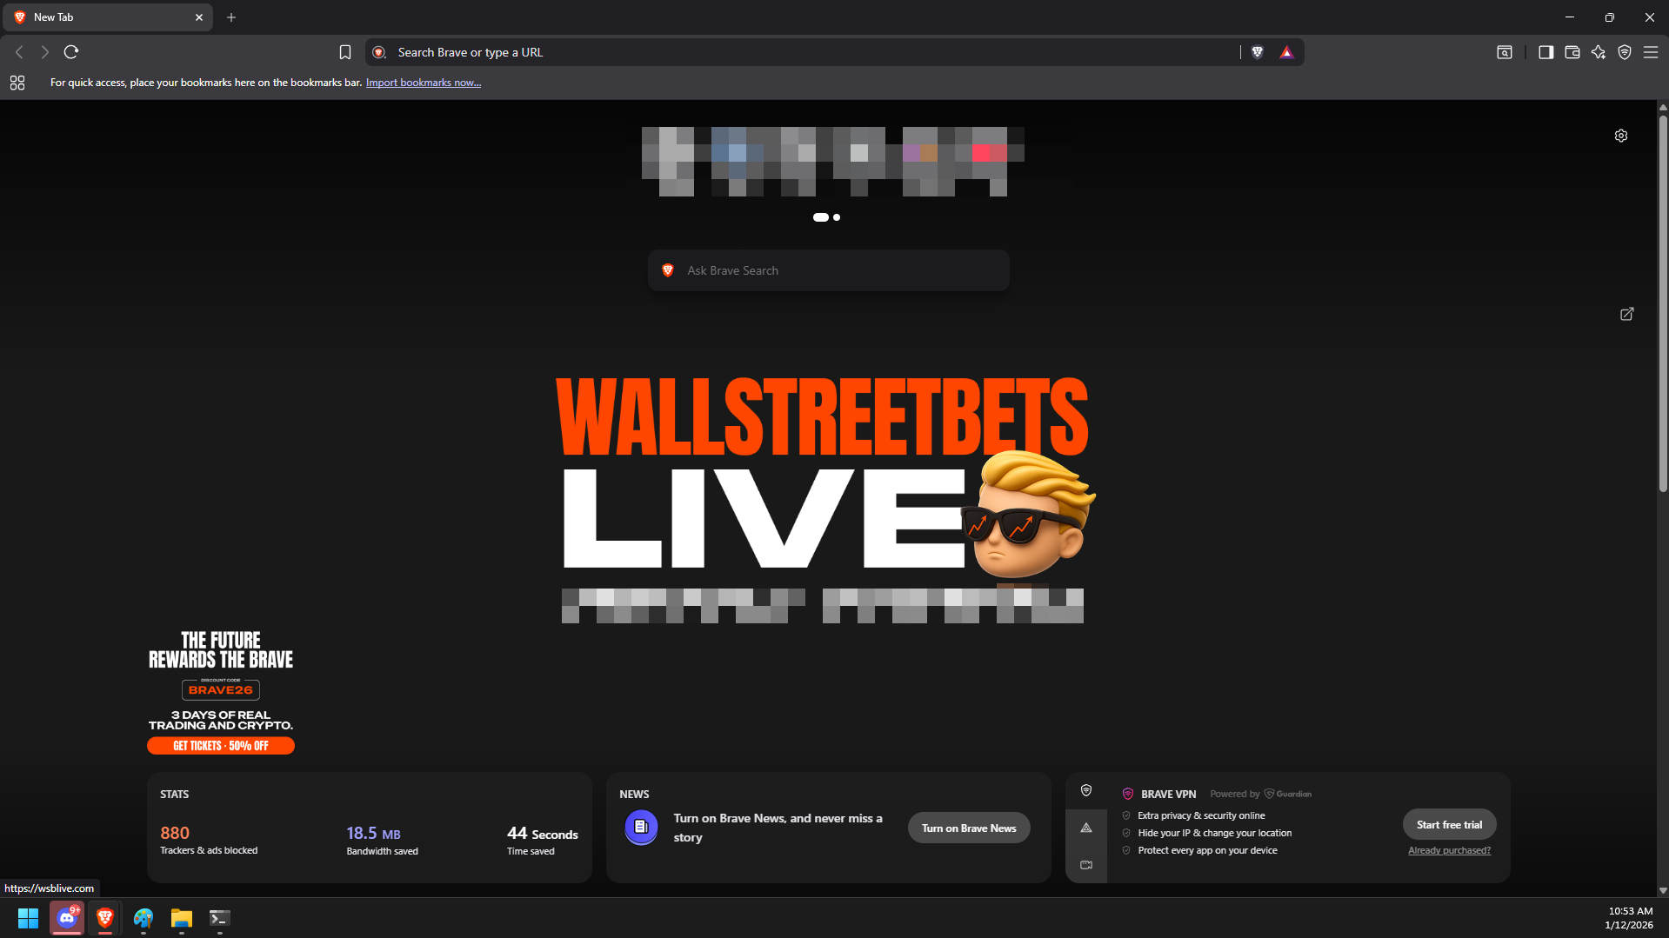Switch to Rewards widget tab in card
The width and height of the screenshot is (1669, 938).
click(1085, 828)
